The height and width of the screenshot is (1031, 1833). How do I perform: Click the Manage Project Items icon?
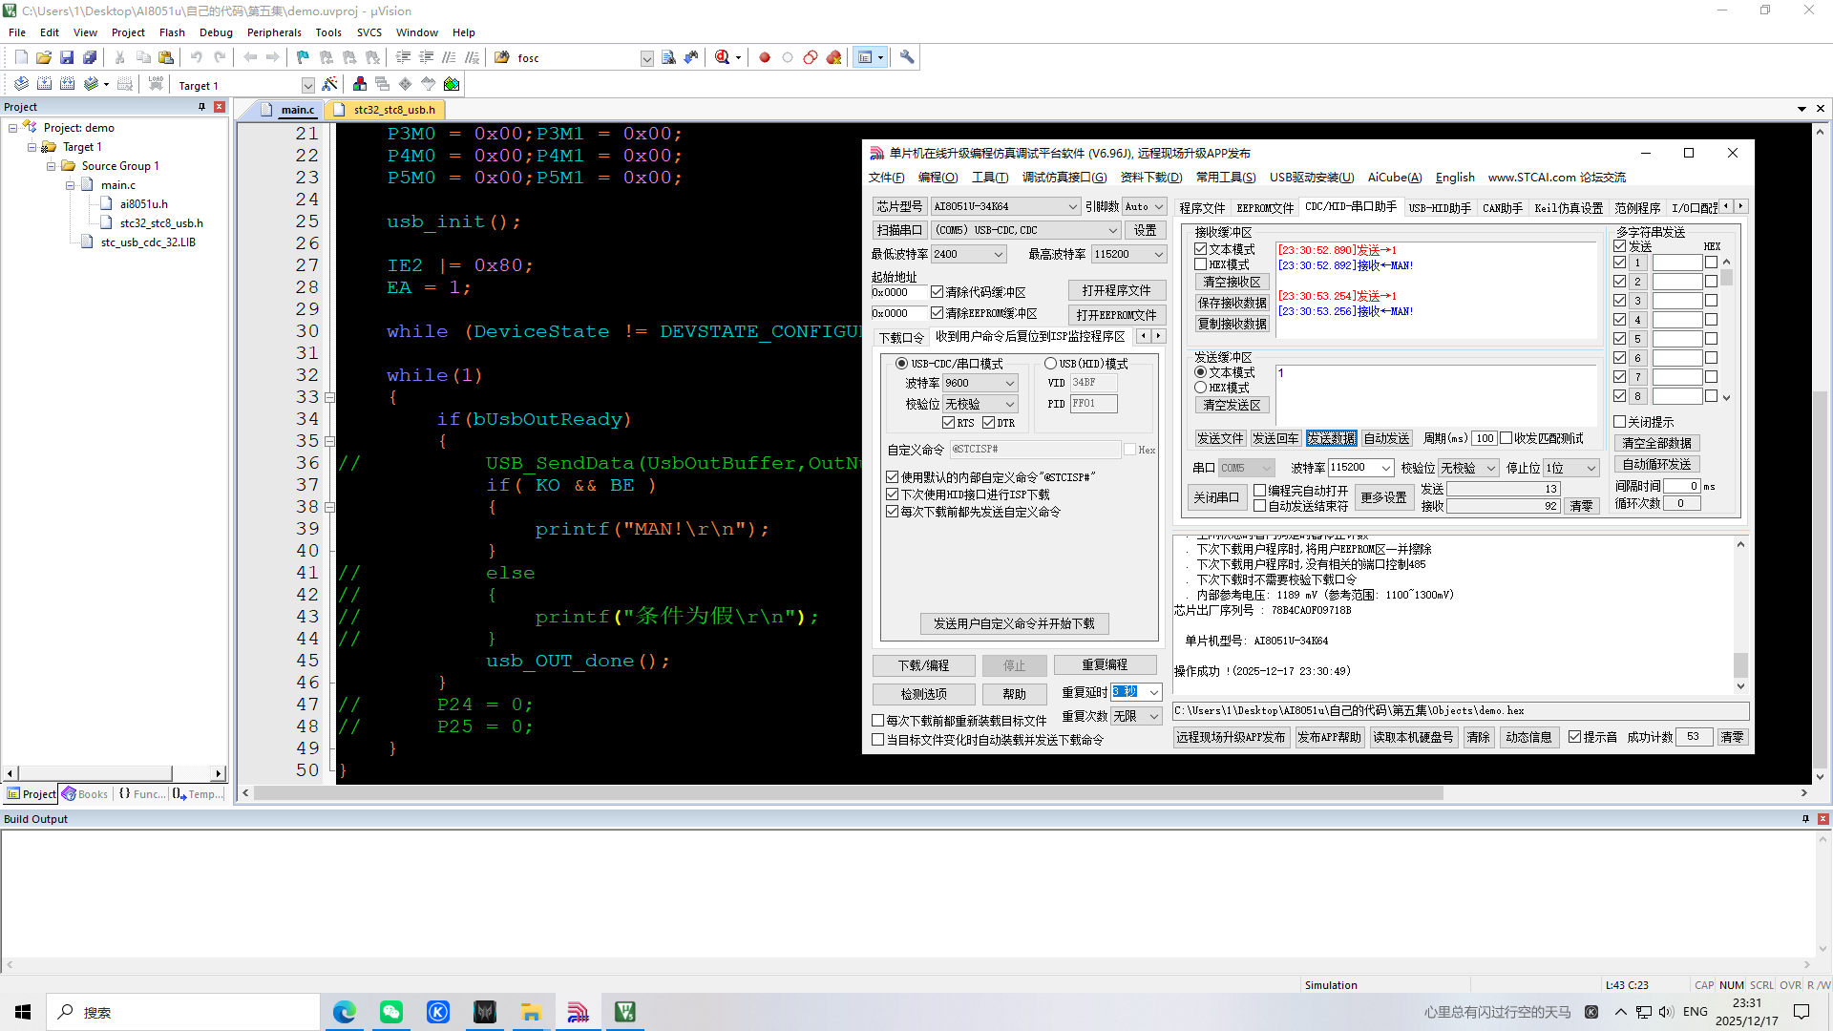point(360,85)
